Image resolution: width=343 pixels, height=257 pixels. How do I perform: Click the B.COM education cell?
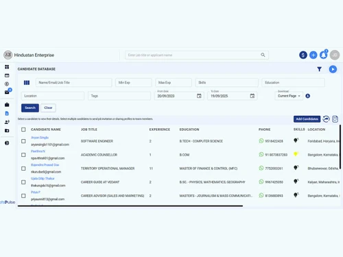click(x=185, y=155)
